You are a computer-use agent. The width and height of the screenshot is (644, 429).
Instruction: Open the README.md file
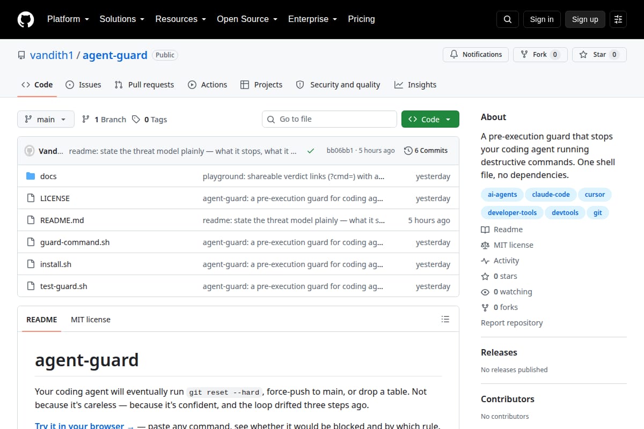coord(62,220)
